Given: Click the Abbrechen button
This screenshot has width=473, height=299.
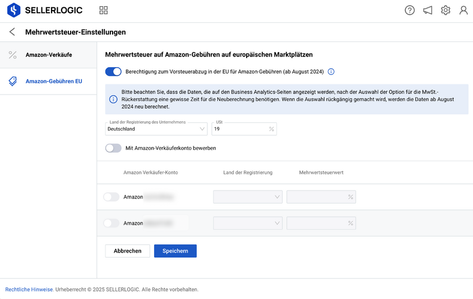Looking at the screenshot, I should pos(128,251).
